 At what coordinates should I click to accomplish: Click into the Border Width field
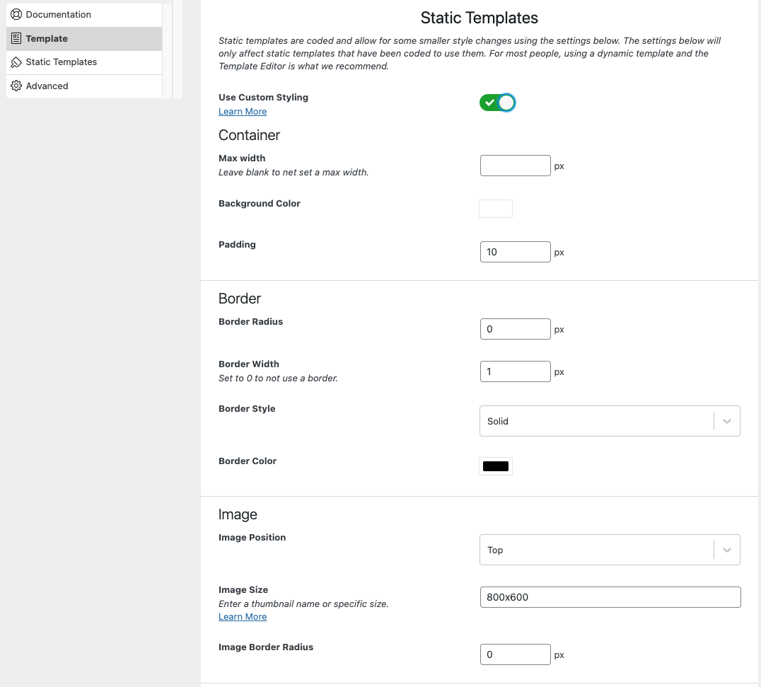[x=515, y=371]
